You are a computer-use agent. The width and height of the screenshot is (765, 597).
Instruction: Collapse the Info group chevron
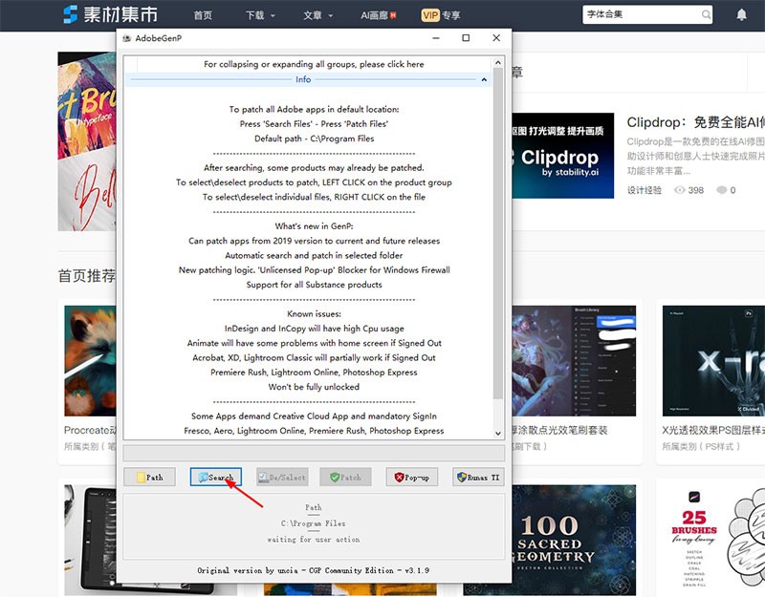pyautogui.click(x=484, y=79)
